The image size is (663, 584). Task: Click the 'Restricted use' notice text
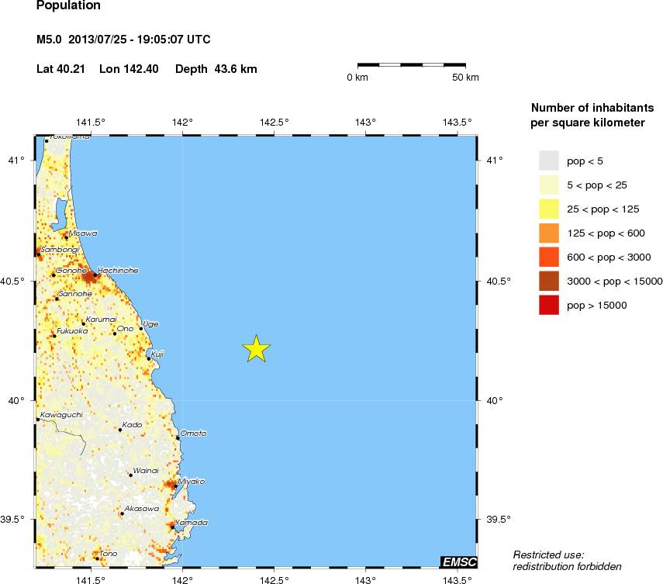point(568,560)
